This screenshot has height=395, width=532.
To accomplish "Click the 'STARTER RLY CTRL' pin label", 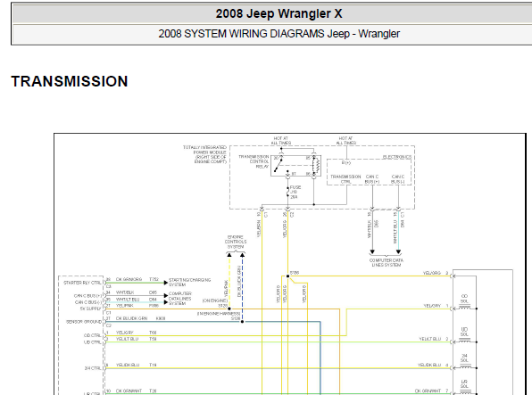I will coord(82,283).
